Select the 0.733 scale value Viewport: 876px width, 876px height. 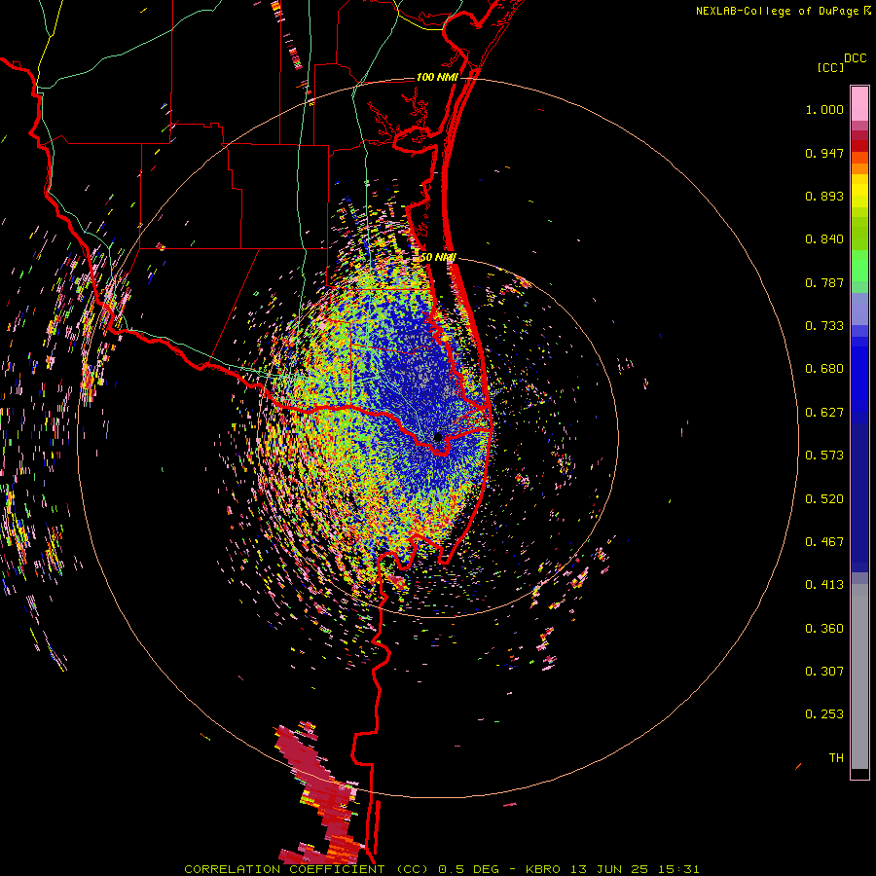[824, 326]
